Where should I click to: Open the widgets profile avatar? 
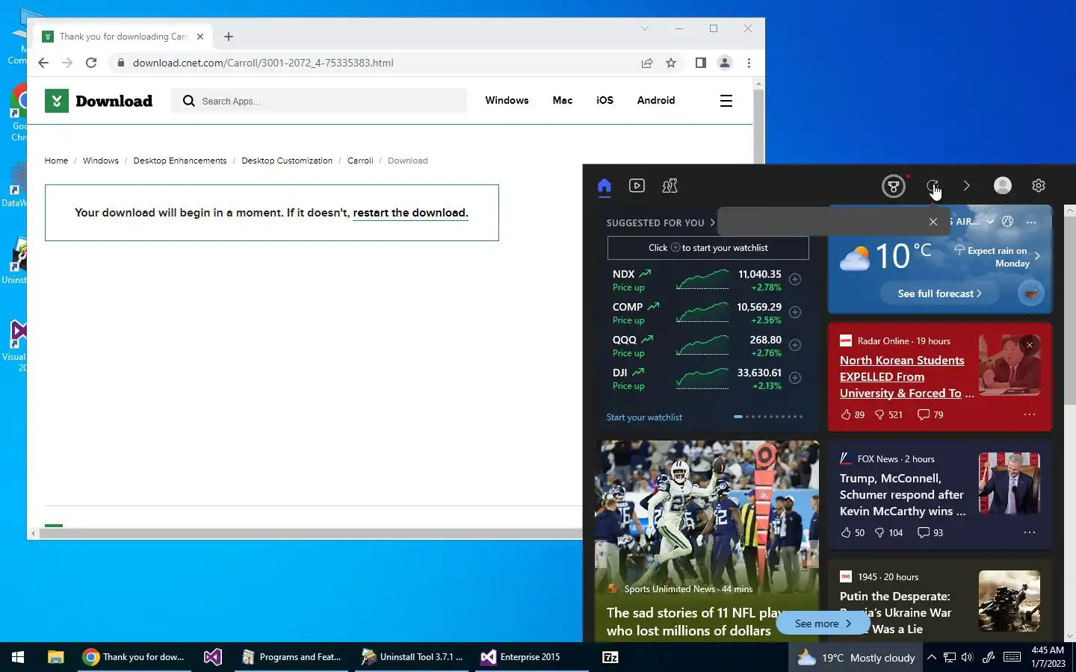point(1003,186)
